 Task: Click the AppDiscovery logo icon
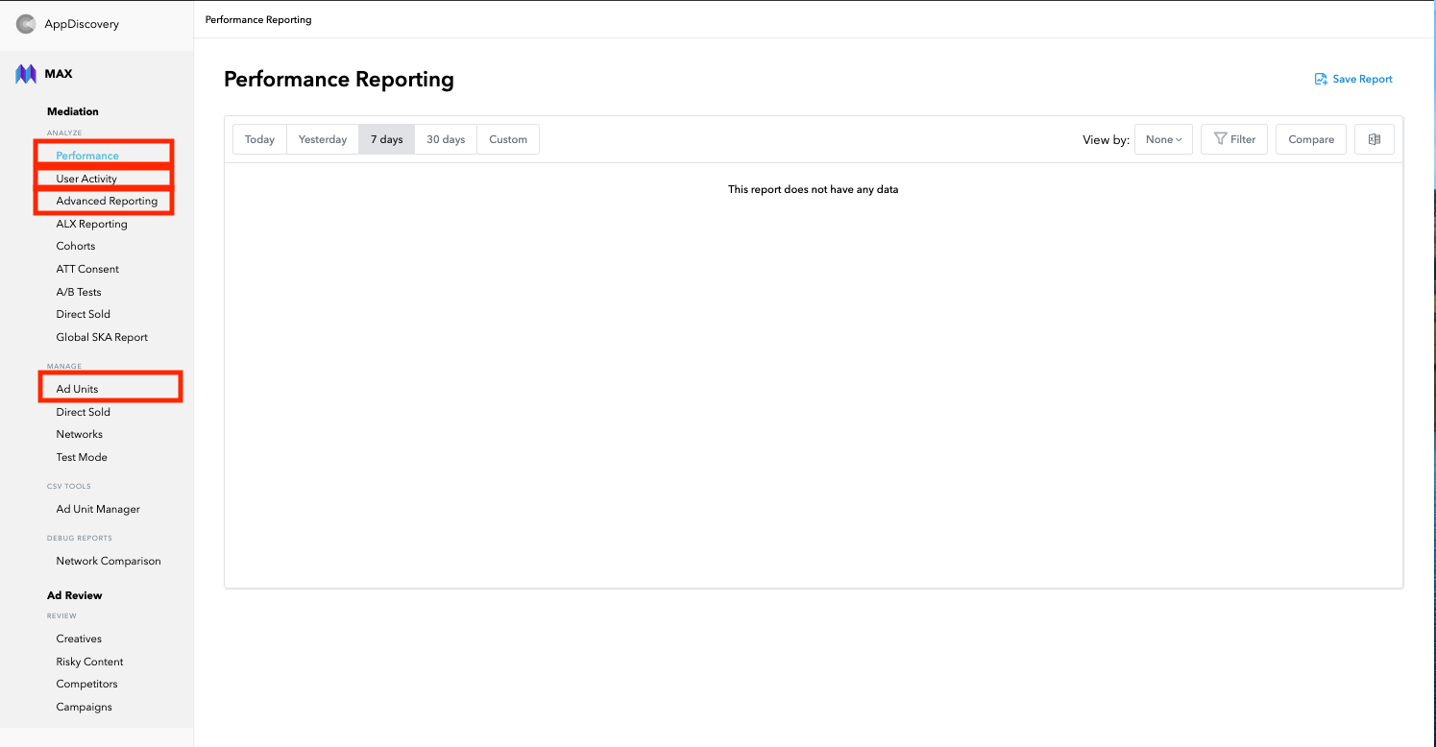click(25, 24)
